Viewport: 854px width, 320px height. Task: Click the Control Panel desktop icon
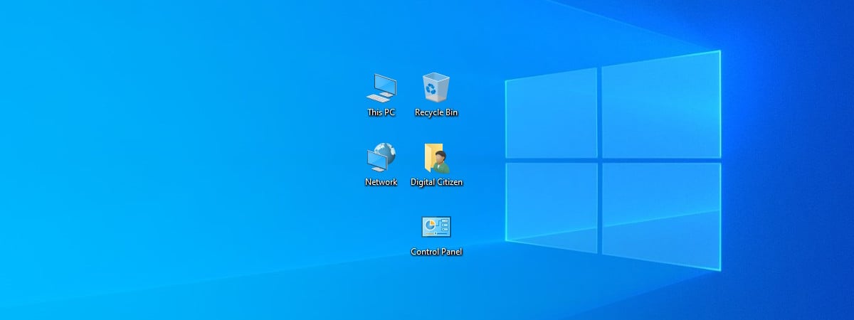[x=436, y=227]
